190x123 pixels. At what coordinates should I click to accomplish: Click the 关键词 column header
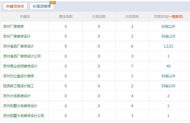(x=25, y=16)
